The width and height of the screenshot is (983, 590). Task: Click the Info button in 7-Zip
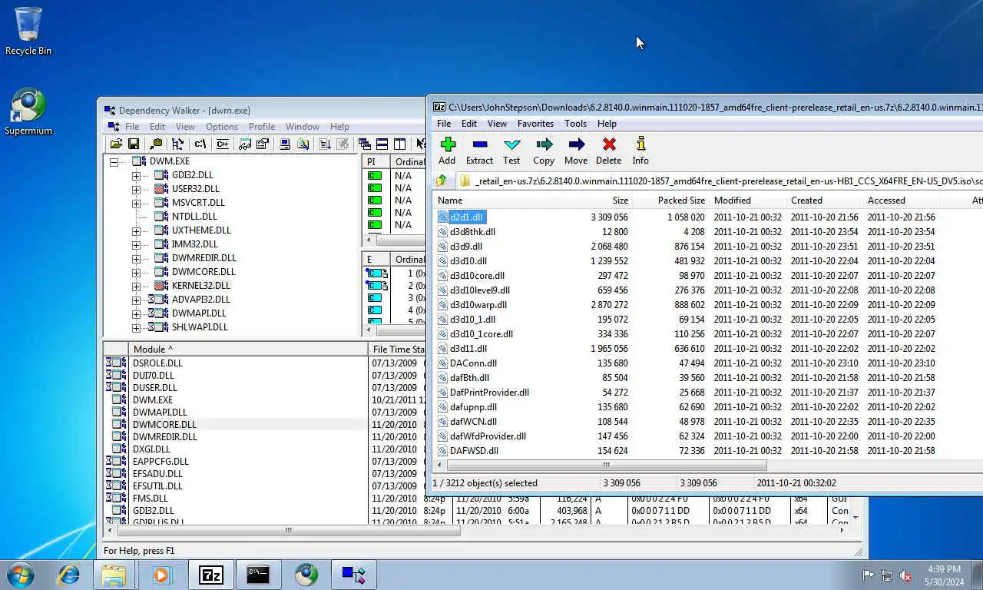coord(640,151)
